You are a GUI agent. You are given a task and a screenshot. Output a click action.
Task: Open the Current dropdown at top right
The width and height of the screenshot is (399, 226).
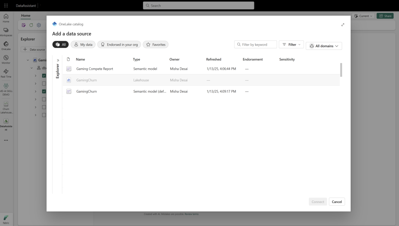pyautogui.click(x=364, y=16)
